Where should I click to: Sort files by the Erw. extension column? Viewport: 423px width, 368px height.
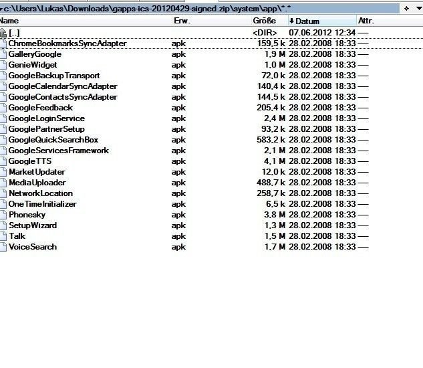point(211,21)
